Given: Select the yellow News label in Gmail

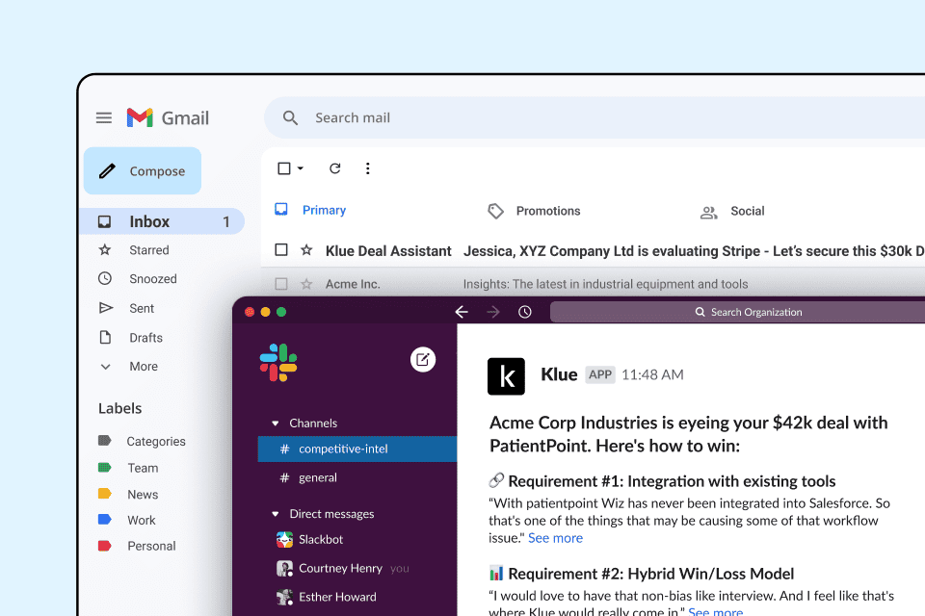Looking at the screenshot, I should [128, 494].
